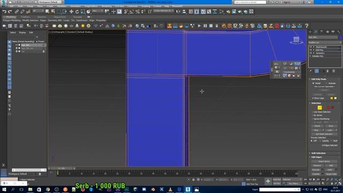Open the Create Selection Set dropdown
The image size is (343, 193).
coord(163,11)
